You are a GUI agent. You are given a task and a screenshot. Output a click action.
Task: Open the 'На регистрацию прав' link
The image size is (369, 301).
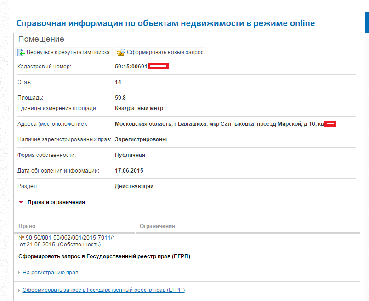pyautogui.click(x=50, y=273)
